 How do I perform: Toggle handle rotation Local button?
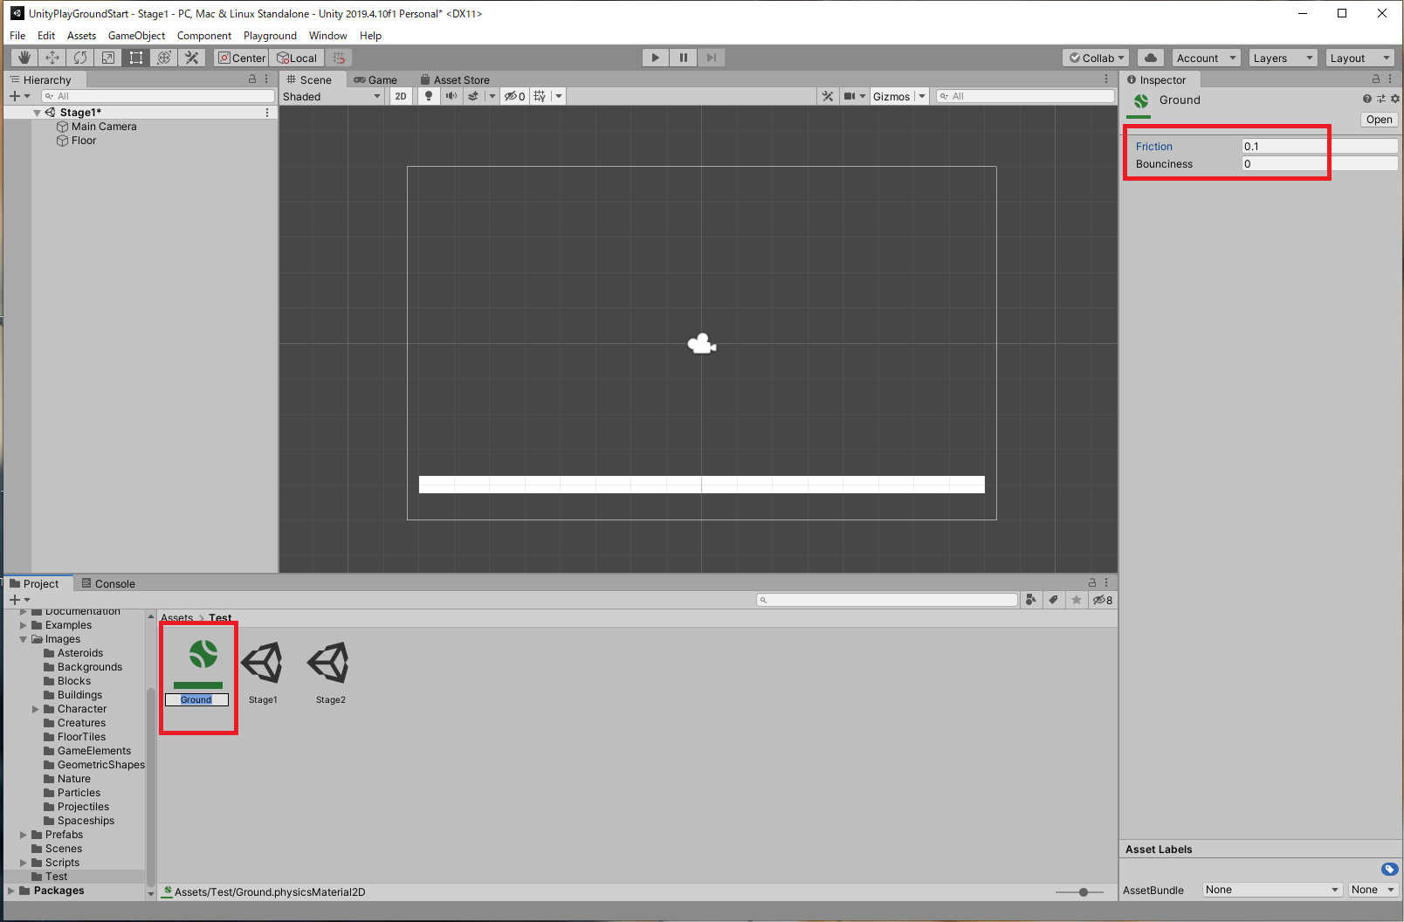pos(298,58)
